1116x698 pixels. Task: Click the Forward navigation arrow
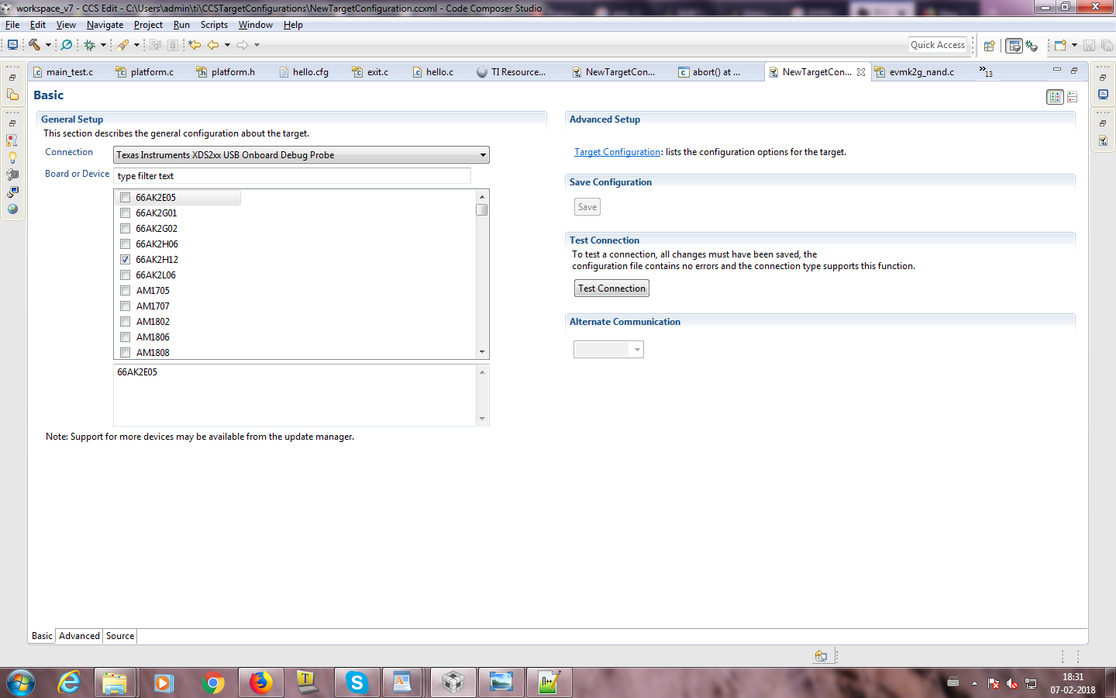point(243,45)
